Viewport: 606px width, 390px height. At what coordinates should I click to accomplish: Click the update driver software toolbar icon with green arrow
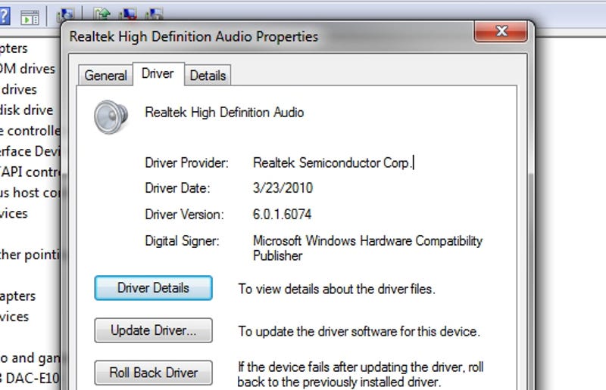(x=102, y=14)
